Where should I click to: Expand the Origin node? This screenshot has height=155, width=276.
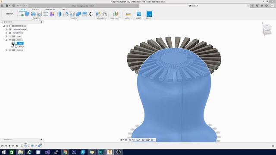(x=6, y=36)
